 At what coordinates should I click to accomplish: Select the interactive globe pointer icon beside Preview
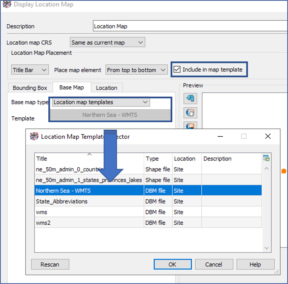pyautogui.click(x=190, y=112)
